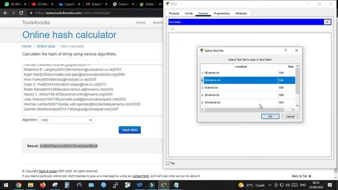Click the horizontal scroll left arrow
The width and height of the screenshot is (338, 190).
coord(202,110)
